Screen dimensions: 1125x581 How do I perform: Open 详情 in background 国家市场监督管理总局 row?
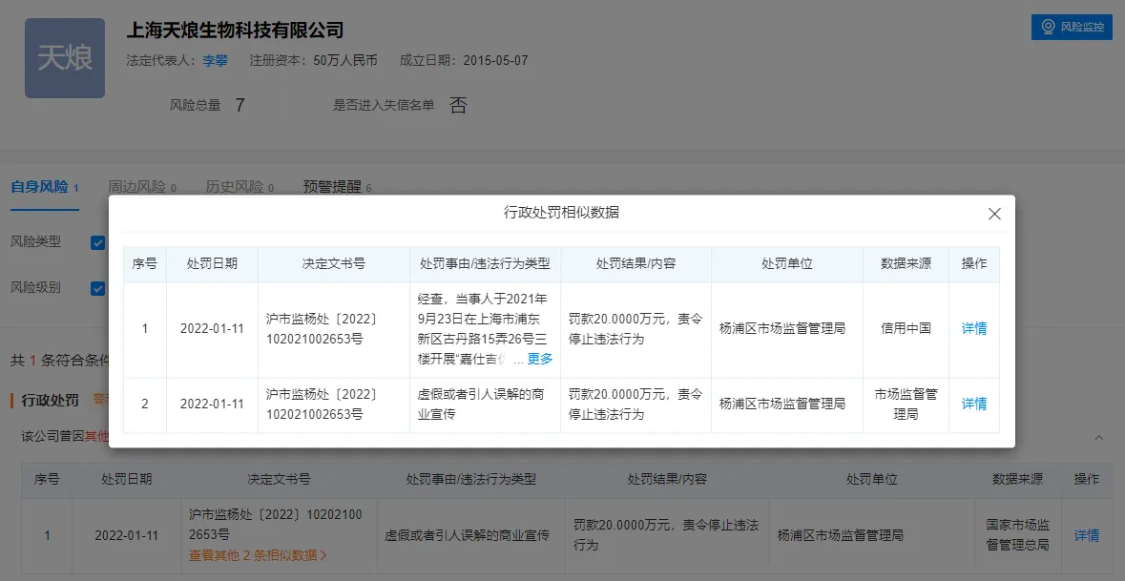pyautogui.click(x=1086, y=535)
